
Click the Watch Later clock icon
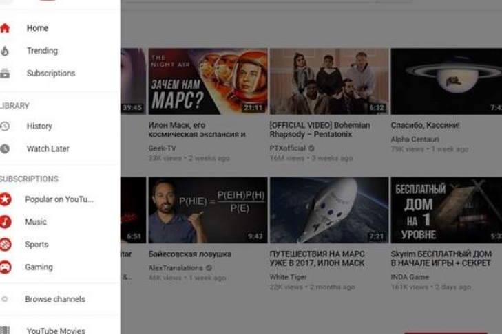(x=5, y=149)
